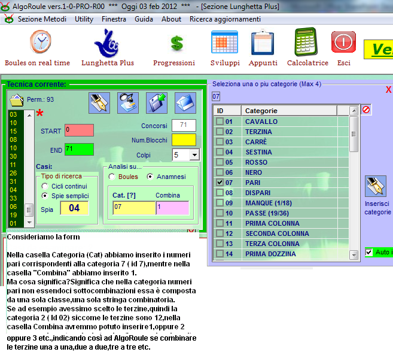Uncheck the PARI category checkbox
The height and width of the screenshot is (352, 393).
pyautogui.click(x=220, y=183)
